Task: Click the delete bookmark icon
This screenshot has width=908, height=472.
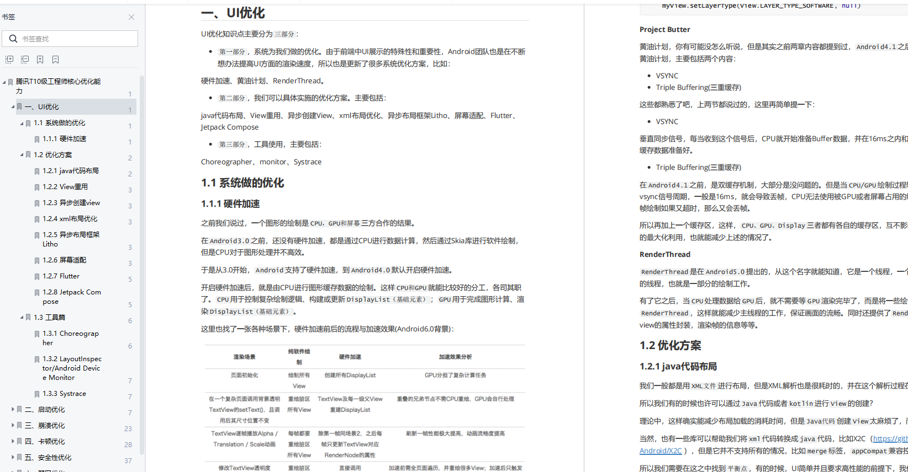Action: click(x=55, y=60)
